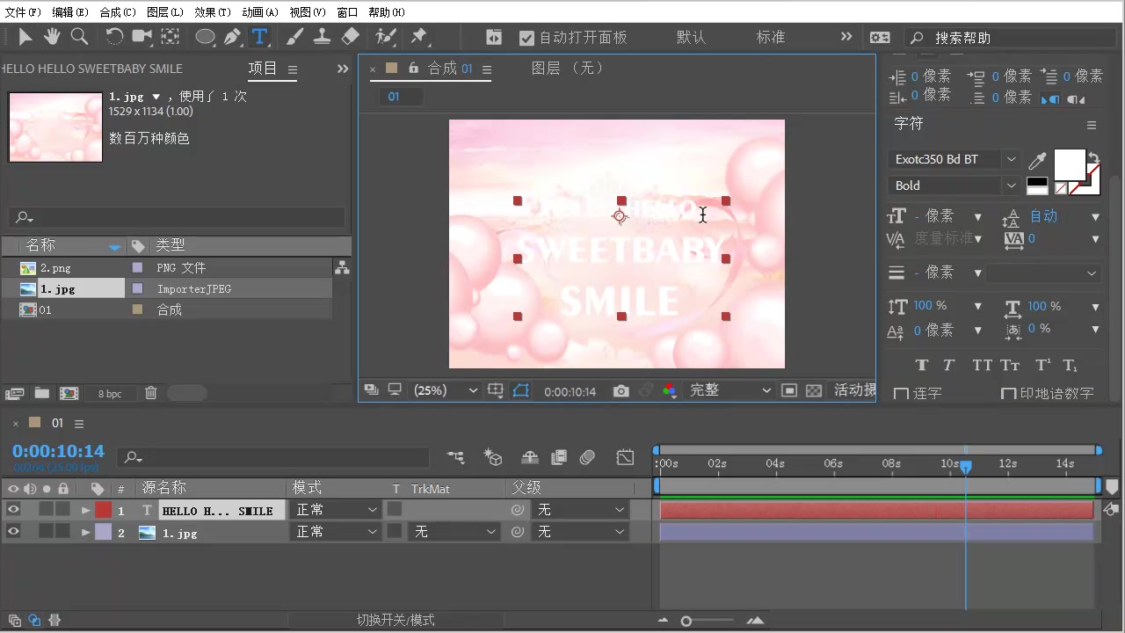Expand the HELLO H... SMILE layer properties
The width and height of the screenshot is (1125, 633).
[86, 510]
